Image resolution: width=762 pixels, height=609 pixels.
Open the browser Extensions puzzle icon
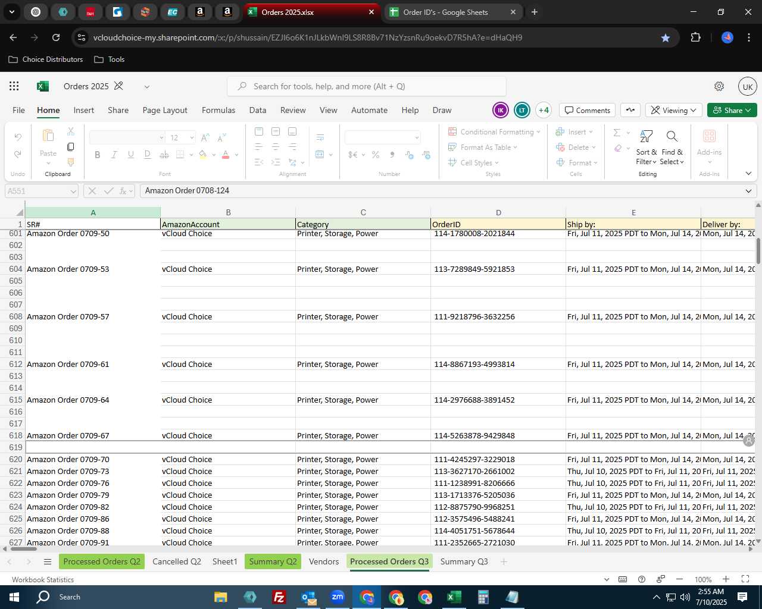point(695,37)
